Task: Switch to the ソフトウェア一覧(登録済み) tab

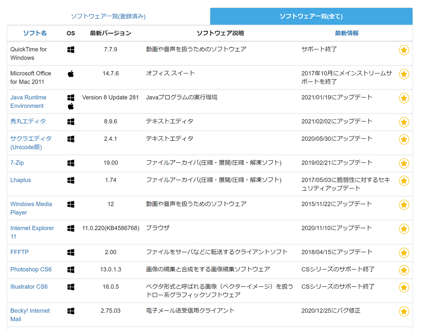Action: [x=108, y=16]
